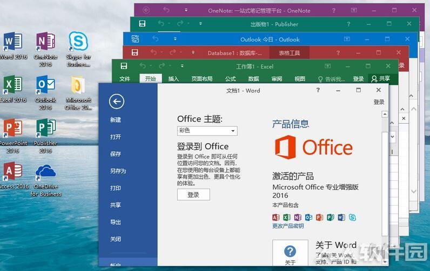Click undo in the Publisher quick access toolbar
The width and height of the screenshot is (430, 271).
[161, 24]
